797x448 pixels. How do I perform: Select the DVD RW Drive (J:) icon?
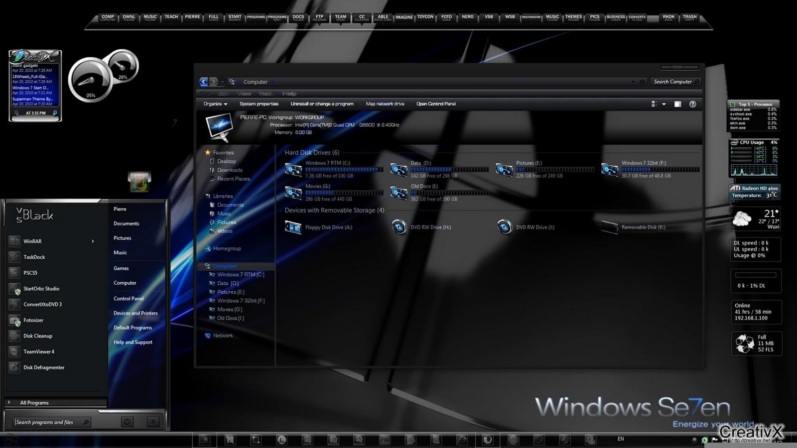click(504, 227)
